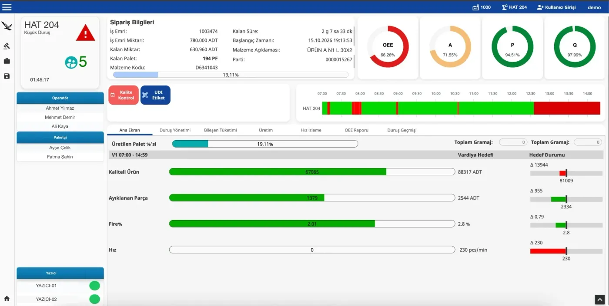This screenshot has height=306, width=609.
Task: Click the Kalite Kontrol button
Action: tap(124, 95)
